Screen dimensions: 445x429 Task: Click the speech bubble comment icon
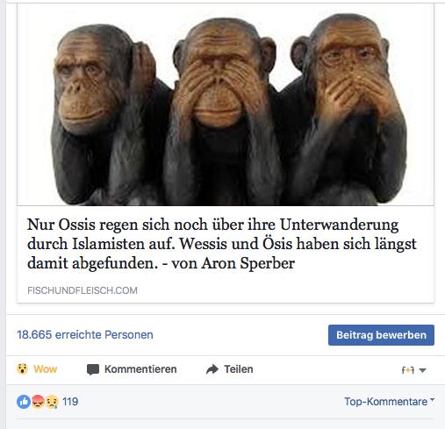pos(93,369)
